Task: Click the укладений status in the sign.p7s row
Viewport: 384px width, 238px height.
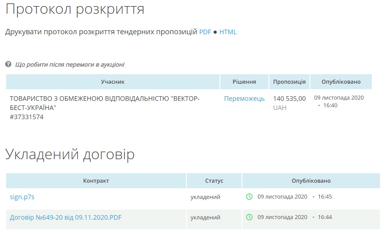Action: coord(205,197)
